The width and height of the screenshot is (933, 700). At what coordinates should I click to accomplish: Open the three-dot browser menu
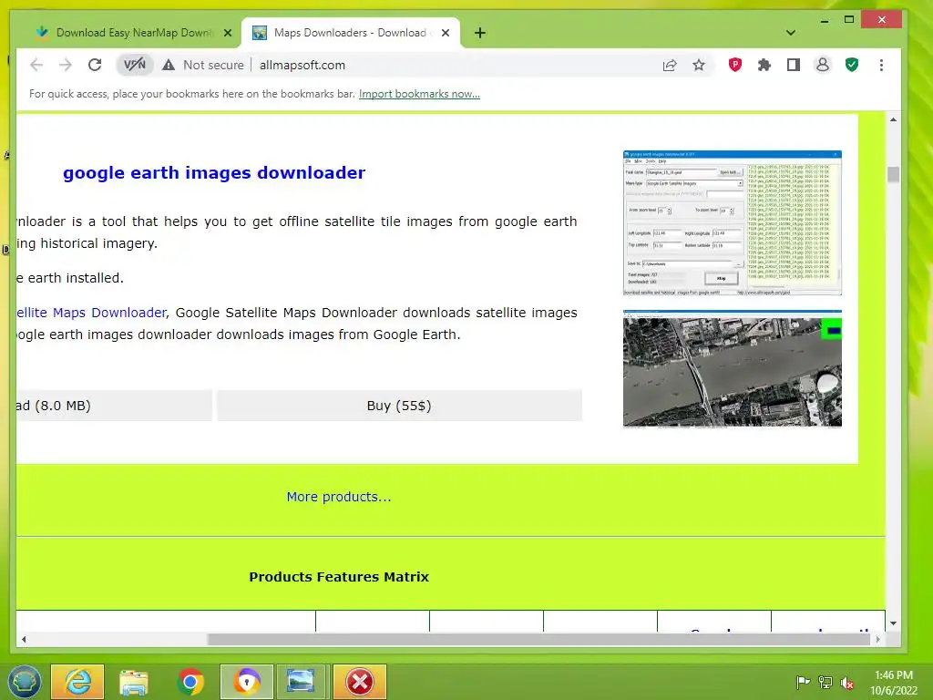(881, 65)
